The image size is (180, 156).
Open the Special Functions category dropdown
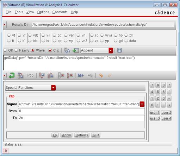click(54, 88)
